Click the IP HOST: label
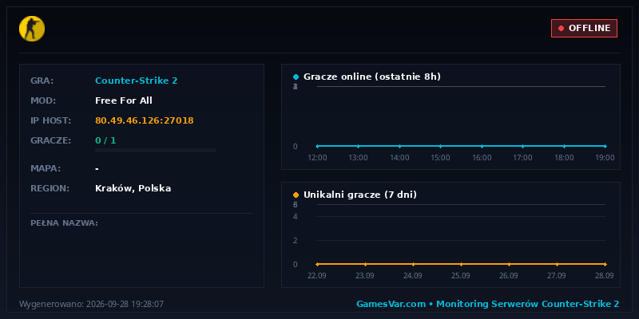This screenshot has width=639, height=319. pyautogui.click(x=51, y=120)
